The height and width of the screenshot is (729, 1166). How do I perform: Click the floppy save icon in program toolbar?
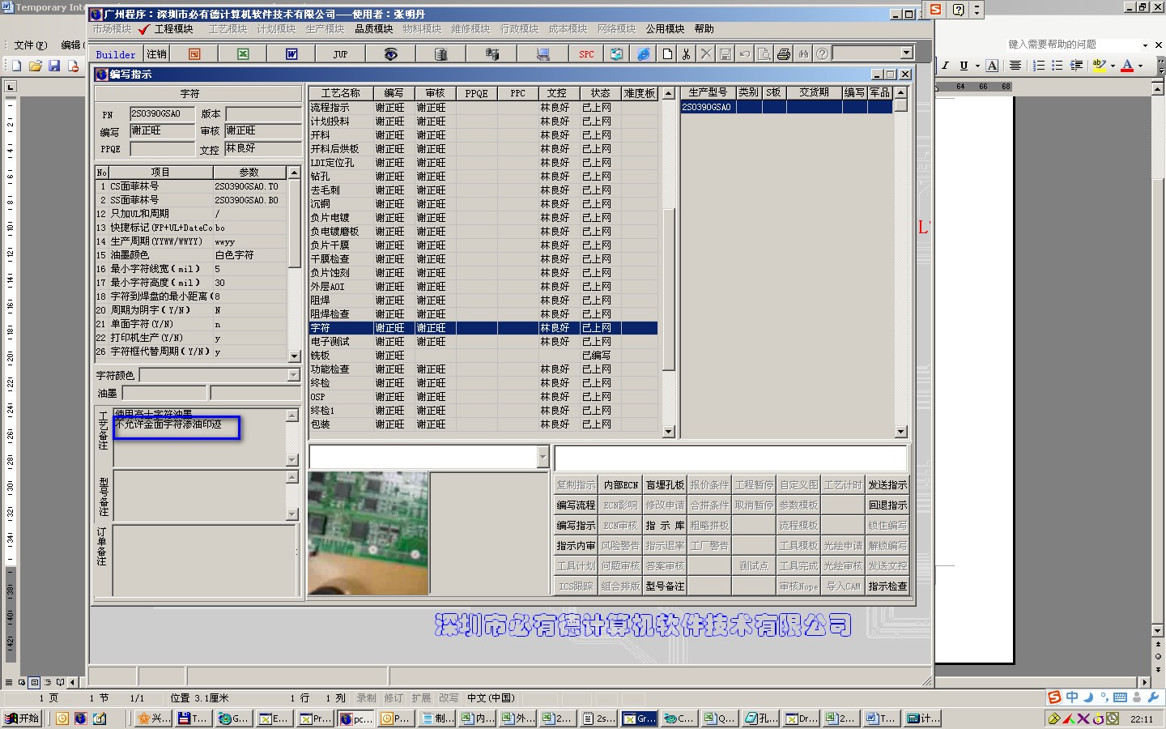click(x=726, y=54)
